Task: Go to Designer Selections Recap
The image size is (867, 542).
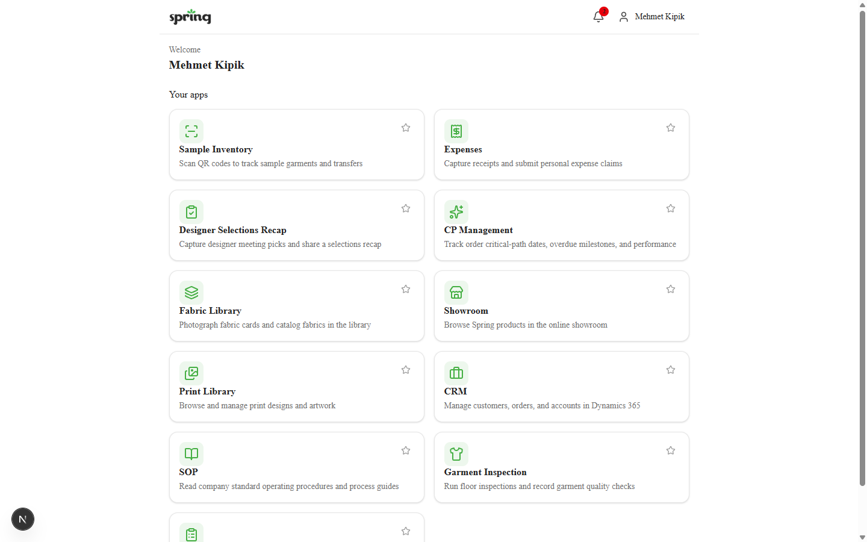Action: coord(232,230)
